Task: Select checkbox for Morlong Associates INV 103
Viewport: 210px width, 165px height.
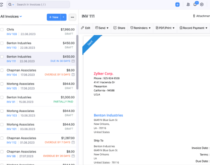Action: point(2,111)
